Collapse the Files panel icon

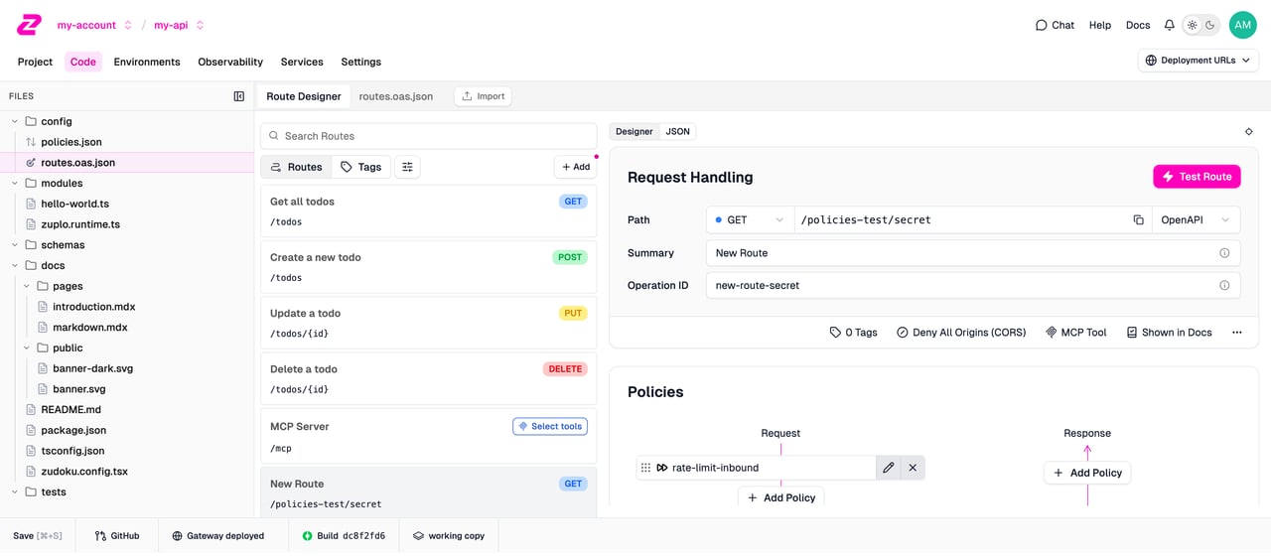238,96
